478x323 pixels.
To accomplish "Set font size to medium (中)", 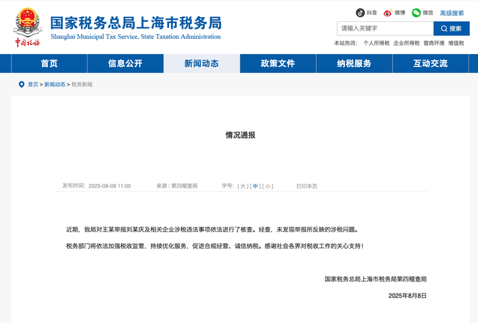I will pyautogui.click(x=255, y=186).
